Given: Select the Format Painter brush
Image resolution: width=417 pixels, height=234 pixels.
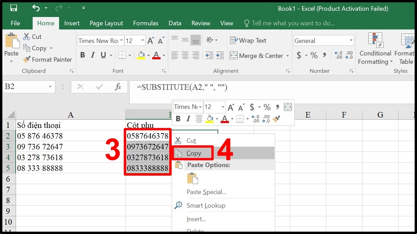Looking at the screenshot, I should pyautogui.click(x=47, y=60).
